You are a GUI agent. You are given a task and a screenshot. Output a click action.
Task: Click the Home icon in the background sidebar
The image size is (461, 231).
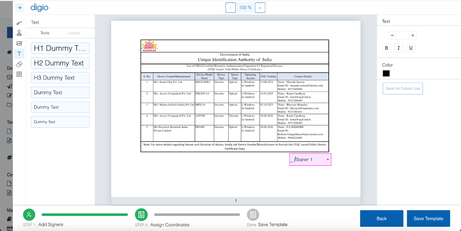click(9, 52)
